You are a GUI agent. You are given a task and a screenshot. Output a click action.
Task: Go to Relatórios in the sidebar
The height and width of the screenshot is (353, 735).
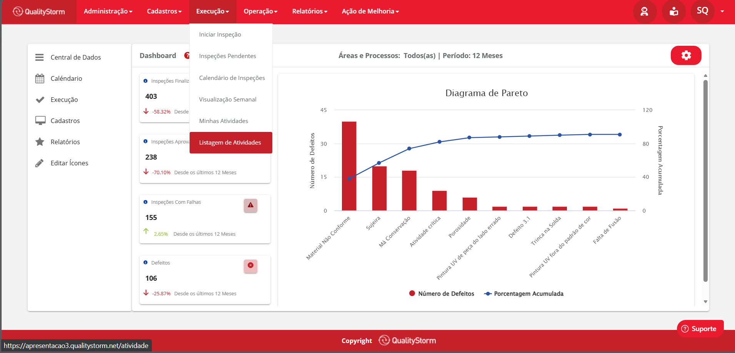tap(65, 142)
